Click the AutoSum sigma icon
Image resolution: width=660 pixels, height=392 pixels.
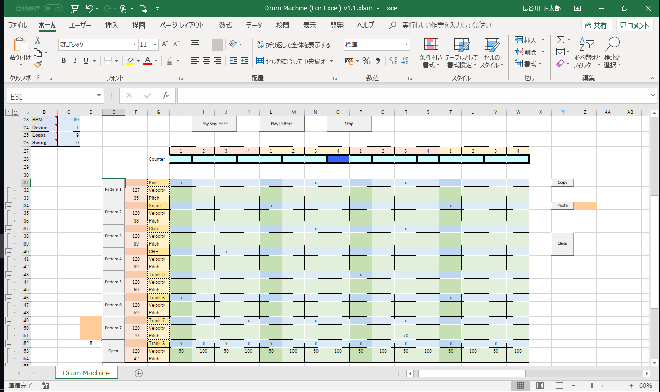[x=560, y=40]
